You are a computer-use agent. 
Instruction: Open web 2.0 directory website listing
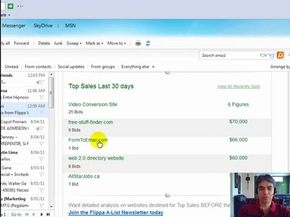(96, 158)
